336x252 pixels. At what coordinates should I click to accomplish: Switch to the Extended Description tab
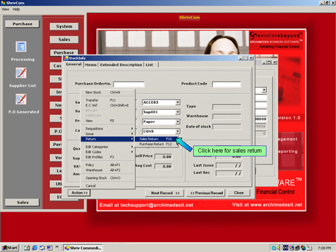(121, 64)
